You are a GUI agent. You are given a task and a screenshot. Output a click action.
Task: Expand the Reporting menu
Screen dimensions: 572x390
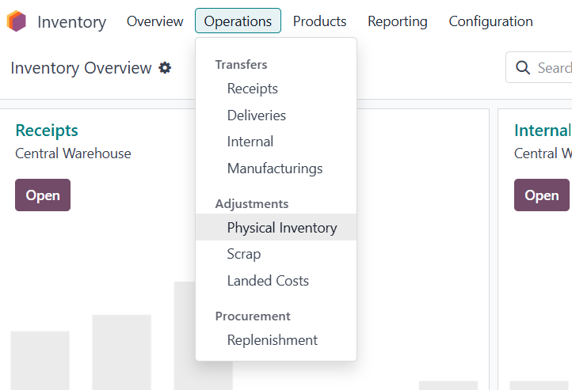click(397, 21)
